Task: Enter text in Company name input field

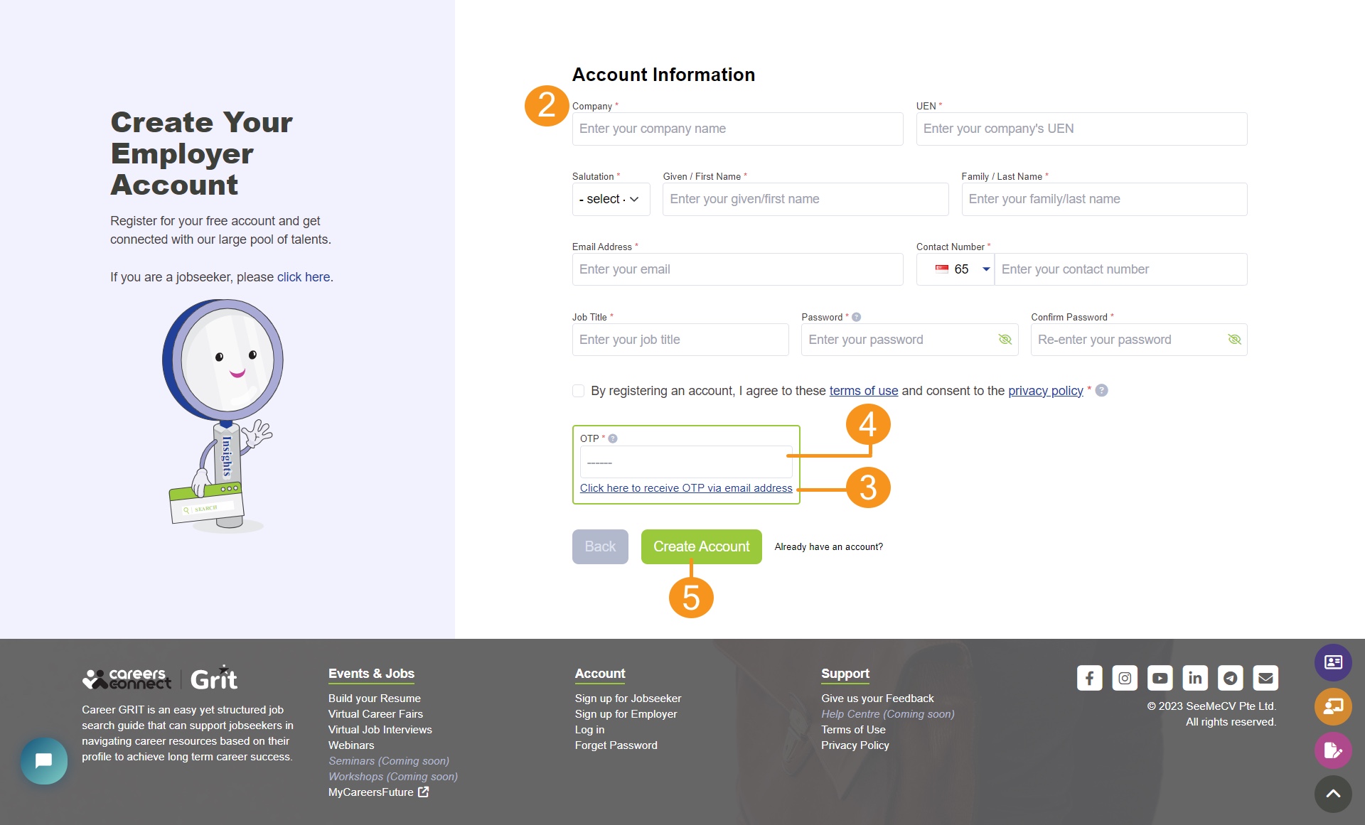Action: pyautogui.click(x=737, y=129)
